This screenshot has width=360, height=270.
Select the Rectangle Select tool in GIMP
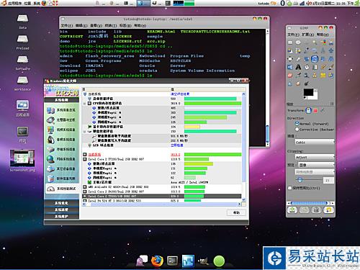pos(290,42)
